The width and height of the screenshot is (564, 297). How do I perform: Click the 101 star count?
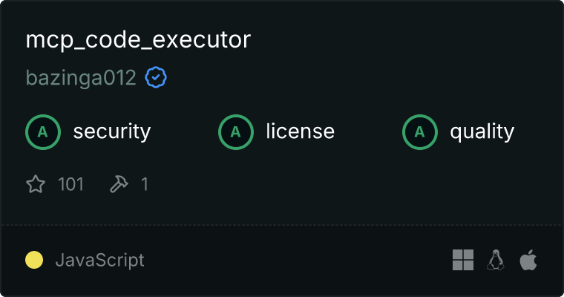coord(70,184)
